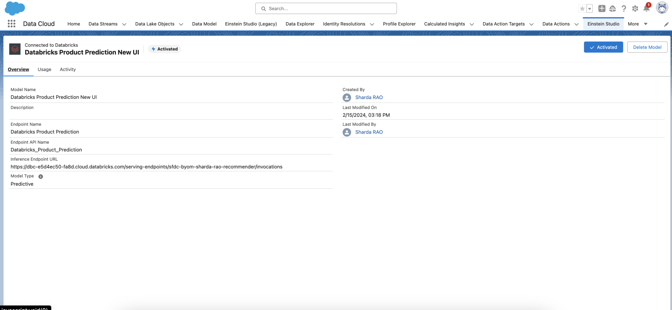This screenshot has width=672, height=310.
Task: Open the favorites list dropdown arrow
Action: 590,9
